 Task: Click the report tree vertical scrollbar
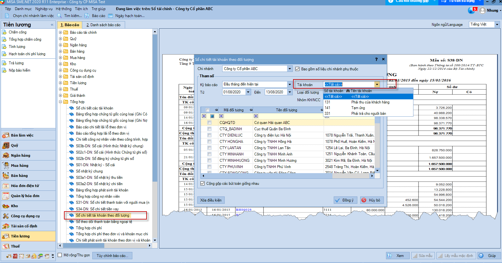coord(155,107)
